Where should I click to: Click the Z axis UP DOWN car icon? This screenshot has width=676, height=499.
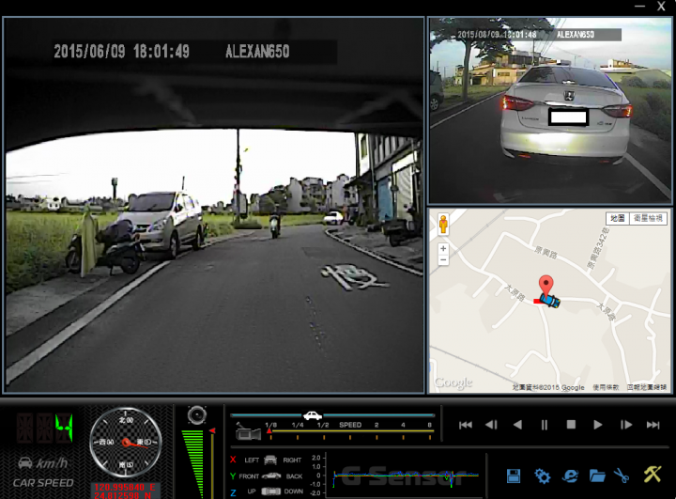point(270,491)
